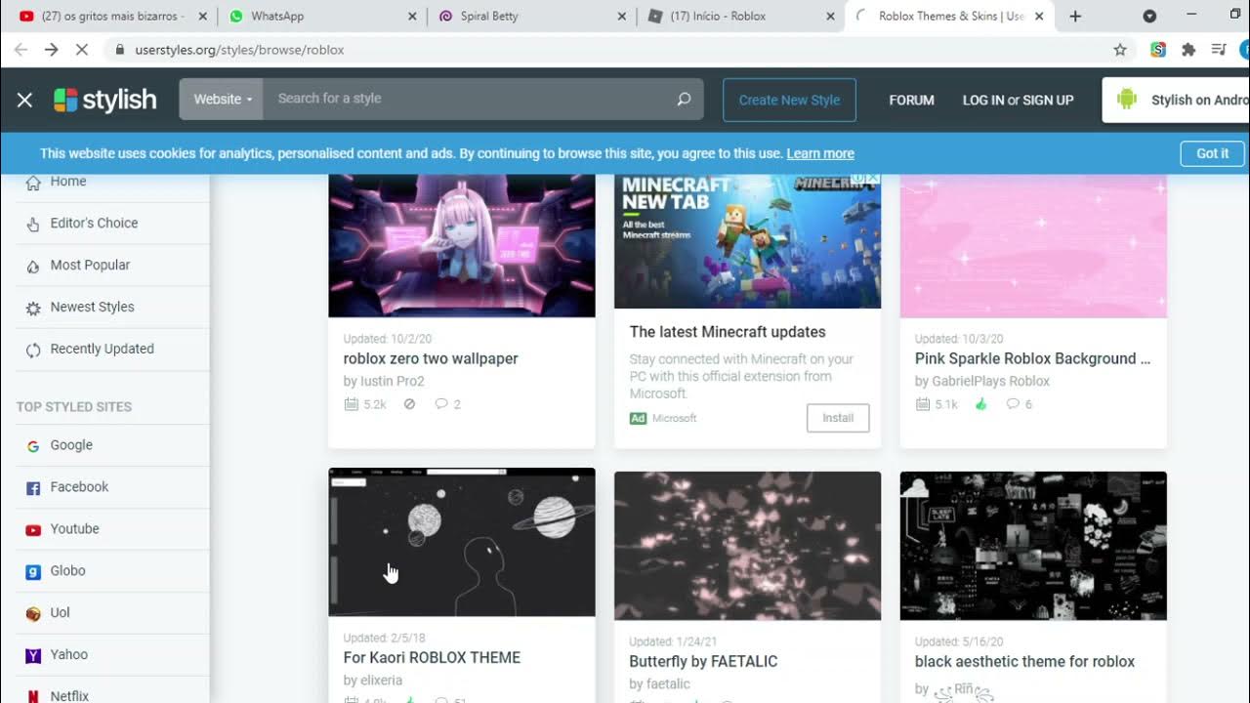Click the Newest Styles gear icon

click(33, 308)
